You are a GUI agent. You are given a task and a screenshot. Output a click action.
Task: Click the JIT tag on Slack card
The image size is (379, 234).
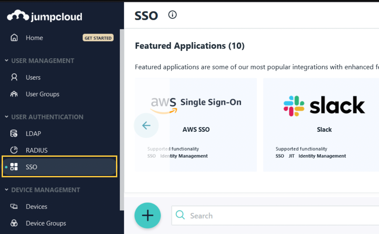tap(291, 156)
